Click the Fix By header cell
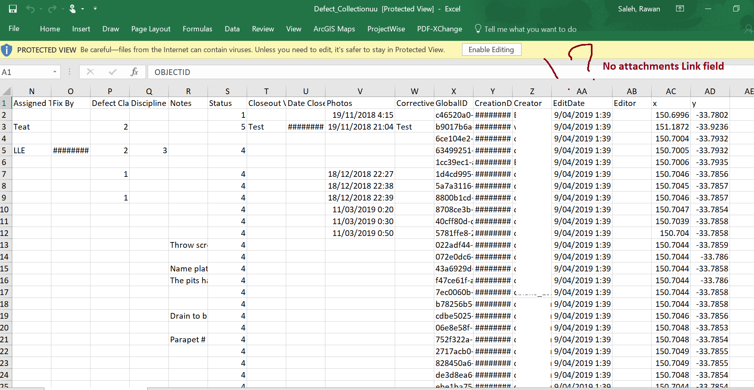Viewport: 754px width, 390px height. (x=71, y=103)
